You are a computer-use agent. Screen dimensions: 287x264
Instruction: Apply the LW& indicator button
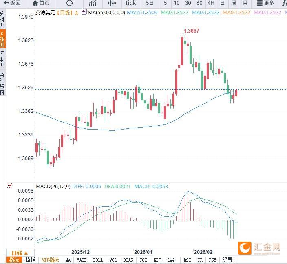click(171, 260)
